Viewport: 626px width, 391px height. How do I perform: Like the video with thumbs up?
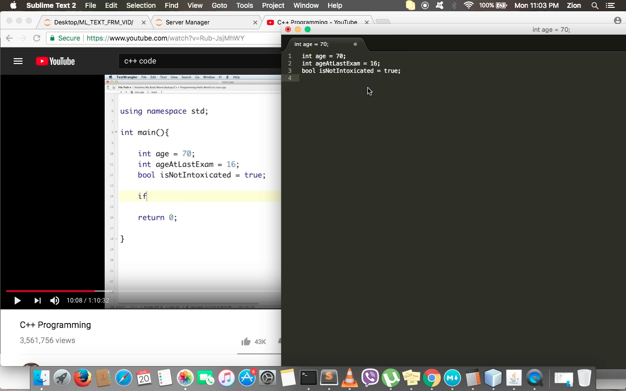pyautogui.click(x=246, y=342)
